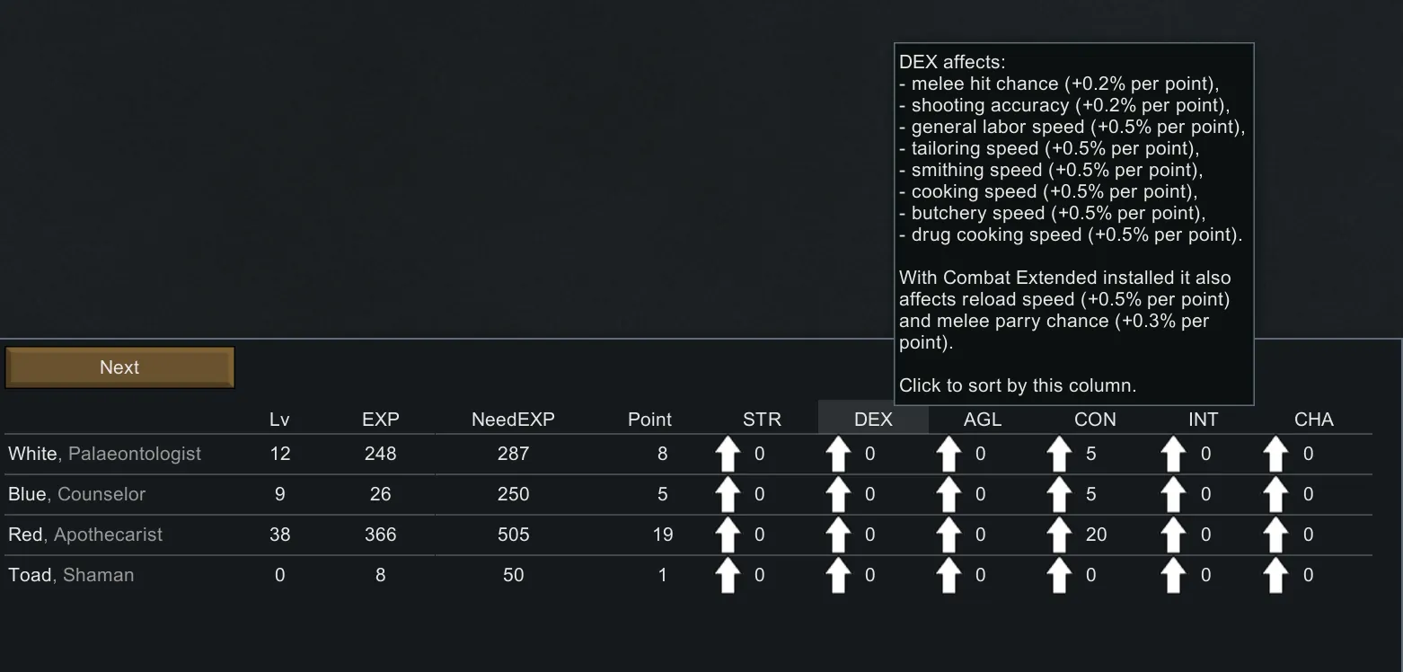Image resolution: width=1403 pixels, height=672 pixels.
Task: Raise Toad's DEX using the arrow
Action: click(837, 576)
